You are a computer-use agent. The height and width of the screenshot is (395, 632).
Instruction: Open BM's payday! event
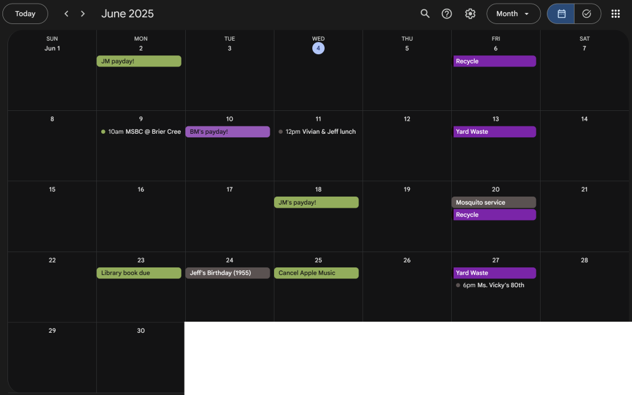pos(227,132)
